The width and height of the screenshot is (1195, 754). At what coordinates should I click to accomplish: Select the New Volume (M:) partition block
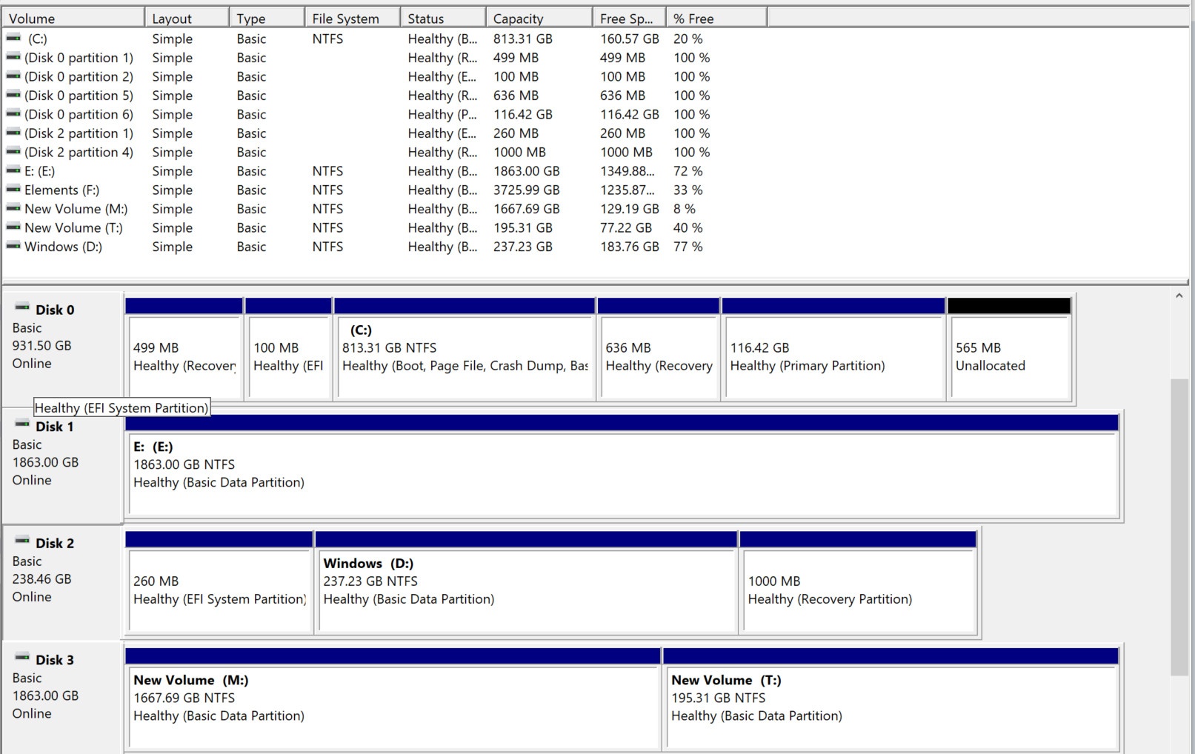[x=393, y=700]
